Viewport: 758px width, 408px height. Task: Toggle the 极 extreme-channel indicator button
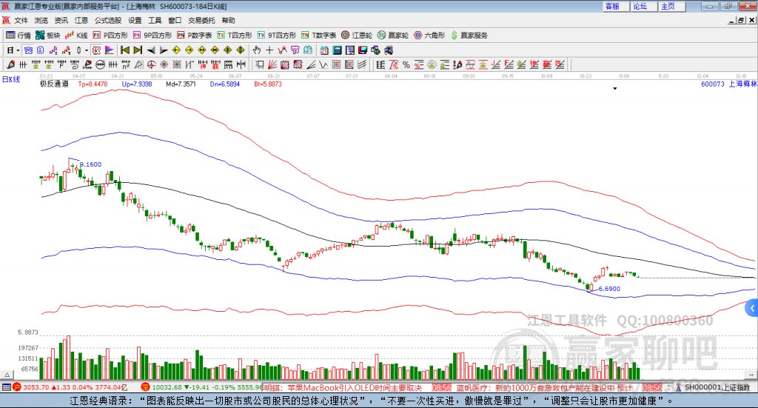(x=96, y=50)
